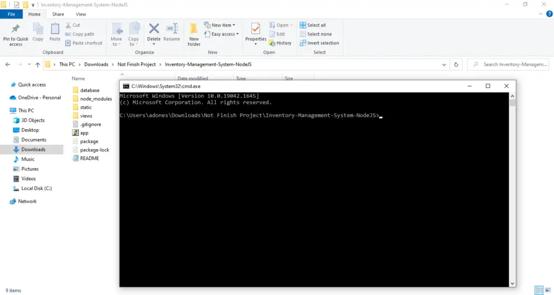Open Local Disk (C:) in sidebar
Screen dimensions: 554x295
[32, 188]
